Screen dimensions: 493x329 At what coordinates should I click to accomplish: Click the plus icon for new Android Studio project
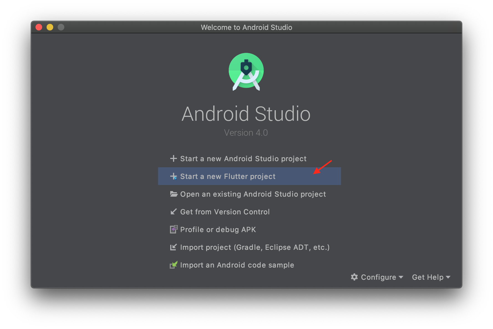(174, 158)
